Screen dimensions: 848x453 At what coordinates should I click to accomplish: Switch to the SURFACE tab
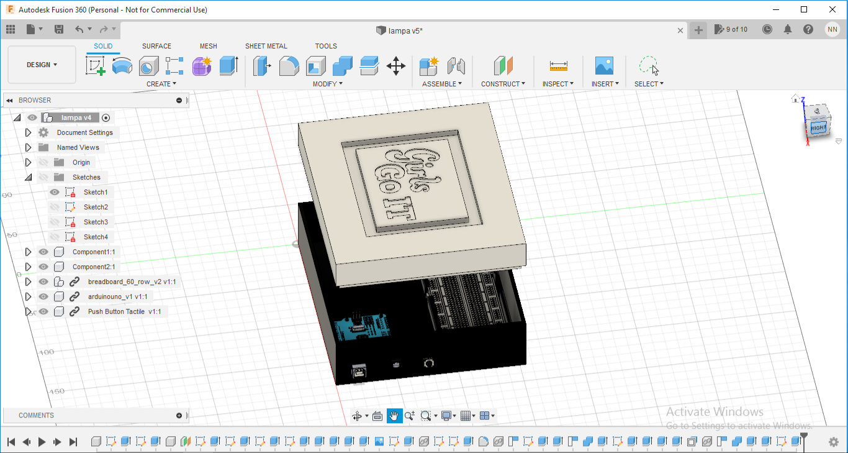tap(156, 45)
